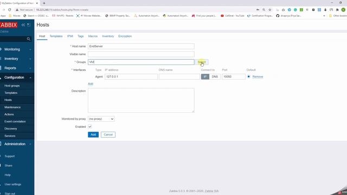Click the Not secure warning icon

(x=17, y=10)
